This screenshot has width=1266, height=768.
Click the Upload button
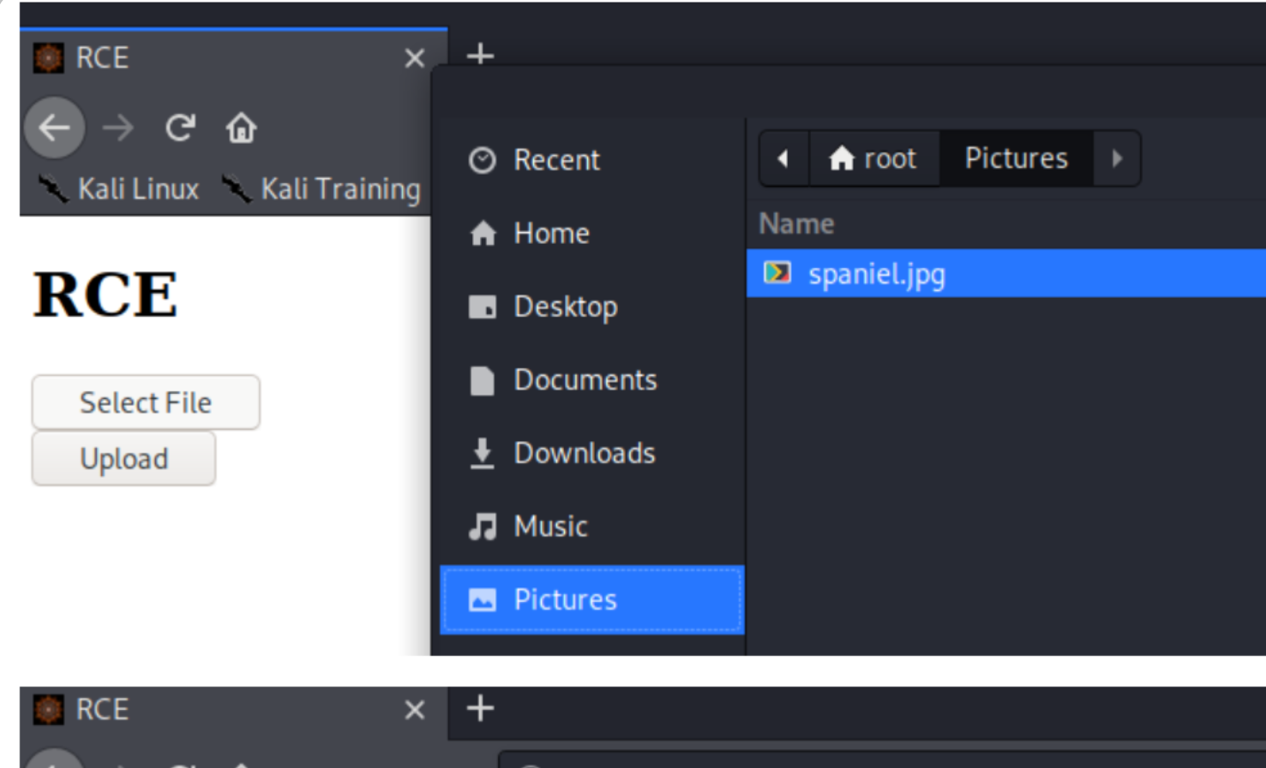coord(123,459)
